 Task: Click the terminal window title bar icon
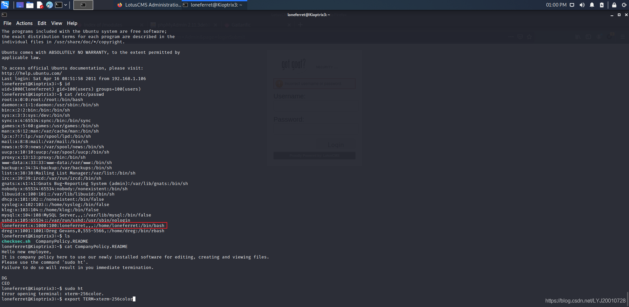tap(4, 15)
